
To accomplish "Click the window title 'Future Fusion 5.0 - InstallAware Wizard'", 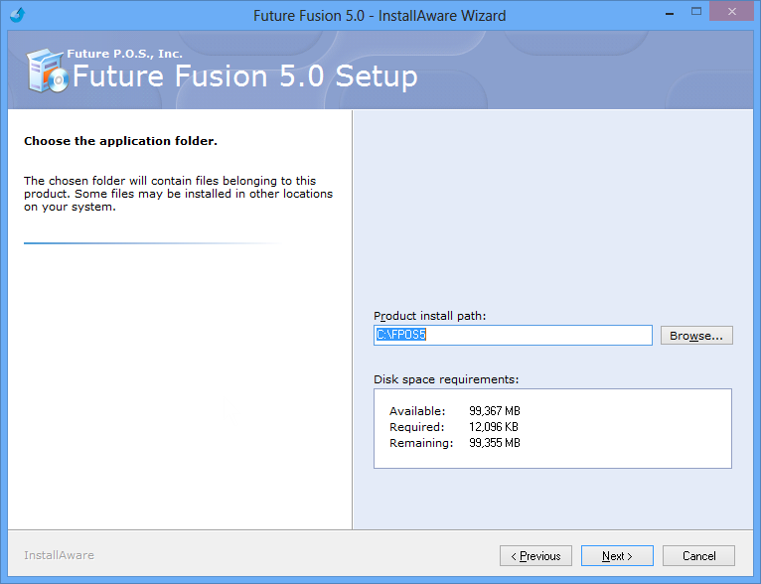I will click(x=380, y=16).
